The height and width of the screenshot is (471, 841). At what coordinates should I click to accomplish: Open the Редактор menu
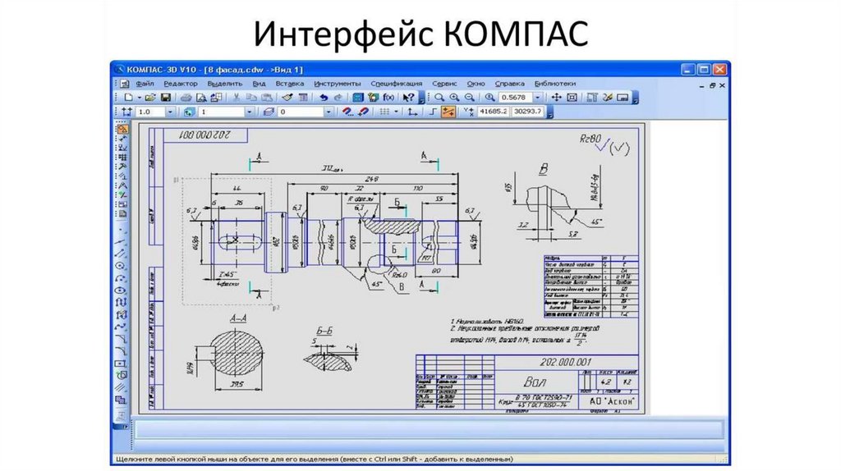point(181,84)
